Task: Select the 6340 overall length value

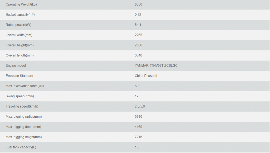Action: tap(138, 55)
